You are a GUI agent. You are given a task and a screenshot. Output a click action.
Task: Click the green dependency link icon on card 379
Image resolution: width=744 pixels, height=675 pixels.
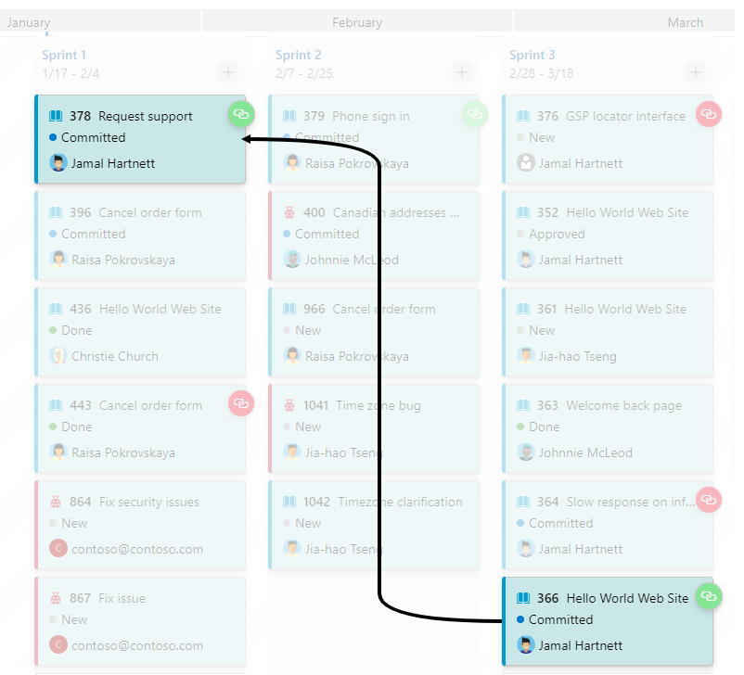474,114
